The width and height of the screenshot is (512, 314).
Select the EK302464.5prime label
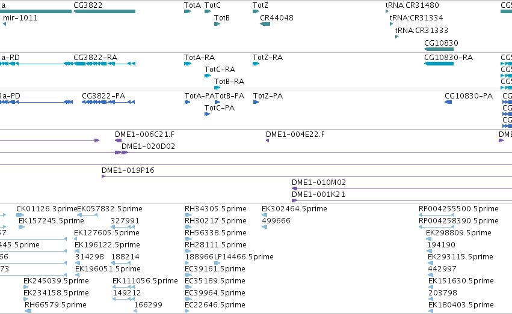[x=295, y=209]
